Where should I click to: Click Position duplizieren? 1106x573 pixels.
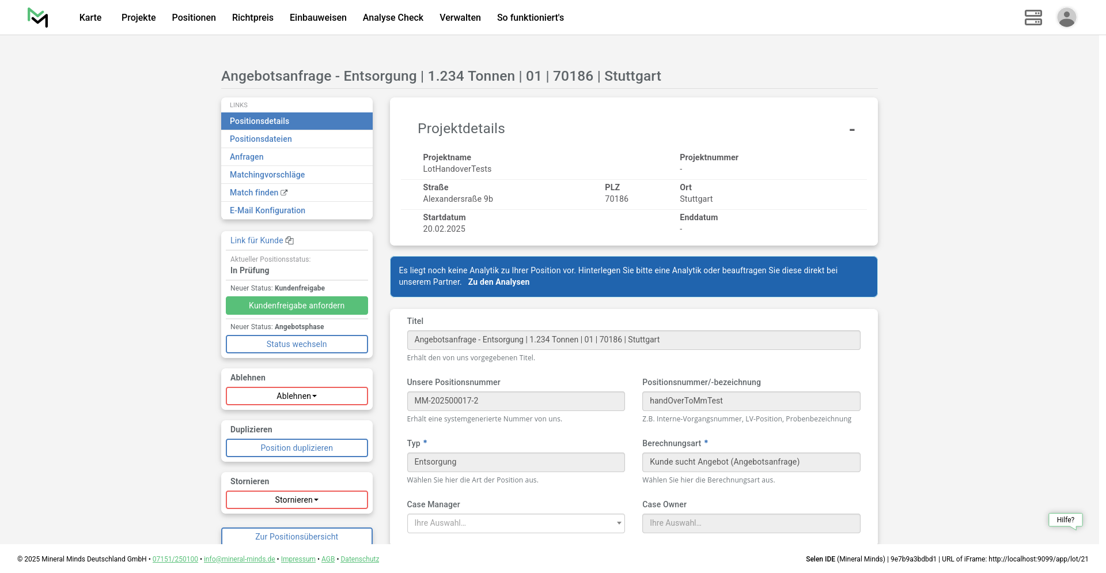[x=297, y=448]
